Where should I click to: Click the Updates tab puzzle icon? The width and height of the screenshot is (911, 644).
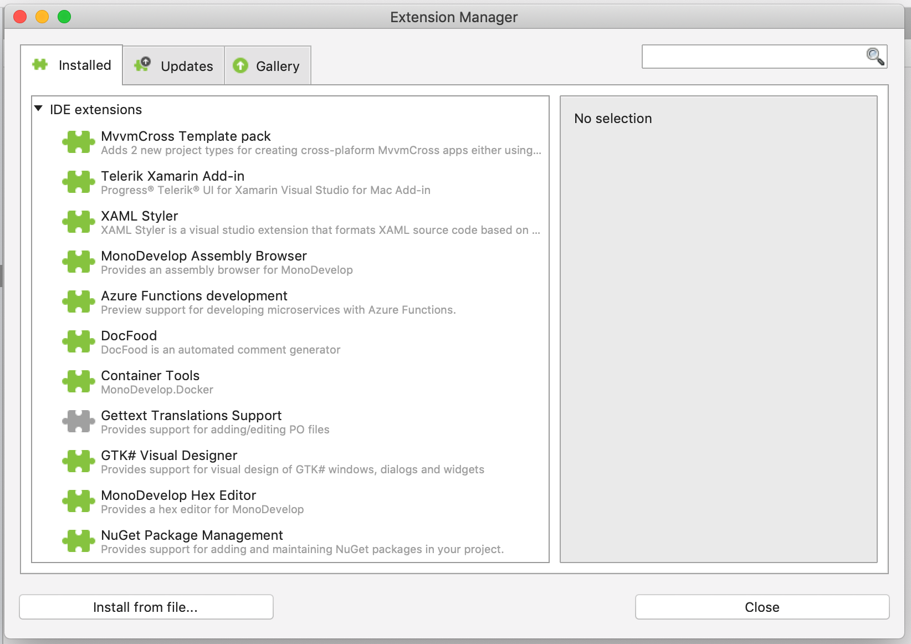142,64
